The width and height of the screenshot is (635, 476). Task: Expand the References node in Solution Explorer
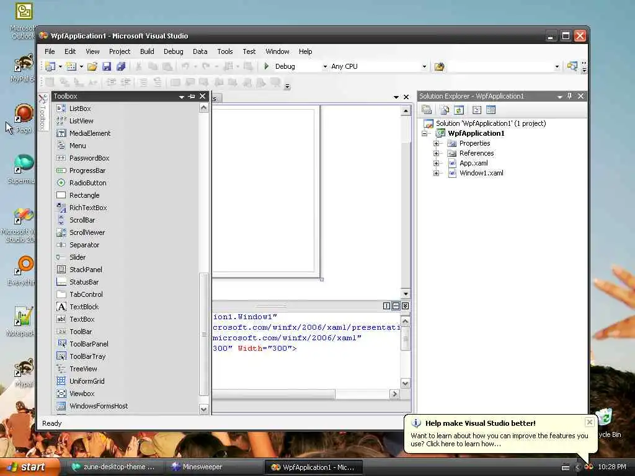click(436, 154)
